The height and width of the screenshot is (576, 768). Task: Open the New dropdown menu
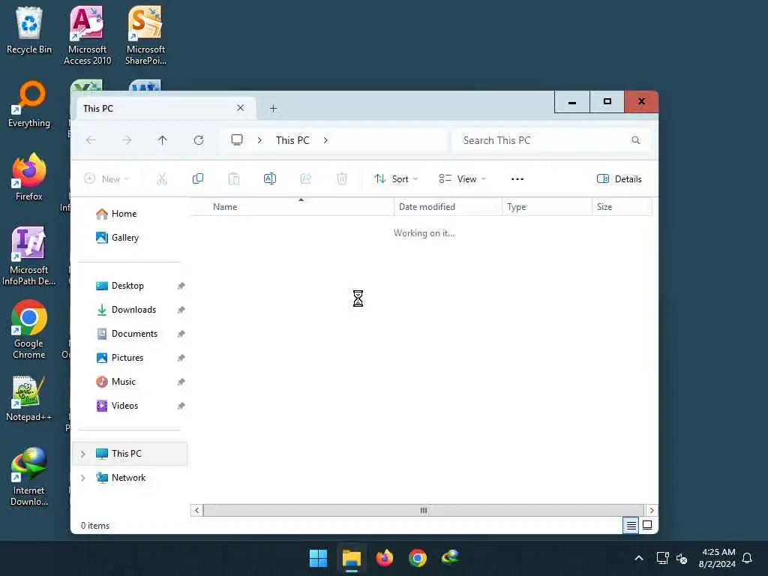[x=106, y=179]
